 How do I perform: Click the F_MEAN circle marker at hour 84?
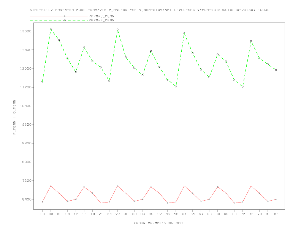[276, 70]
